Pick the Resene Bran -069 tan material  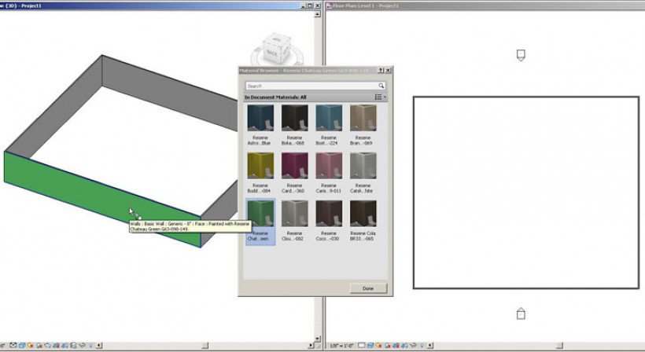point(363,125)
